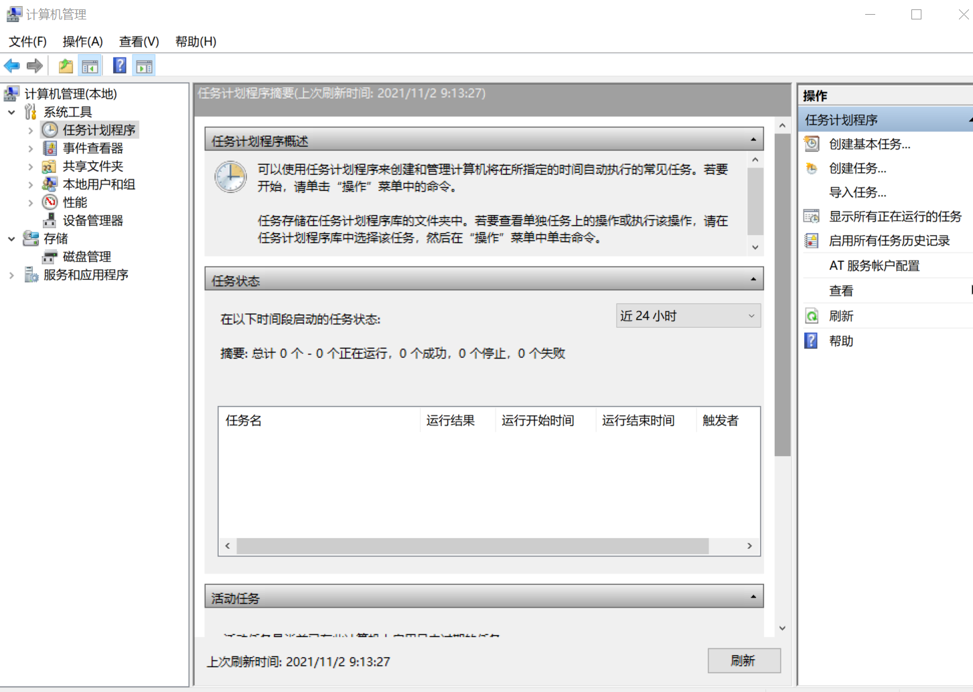Expand the 本地用户和组 tree node
Viewport: 973px width, 692px height.
point(30,184)
